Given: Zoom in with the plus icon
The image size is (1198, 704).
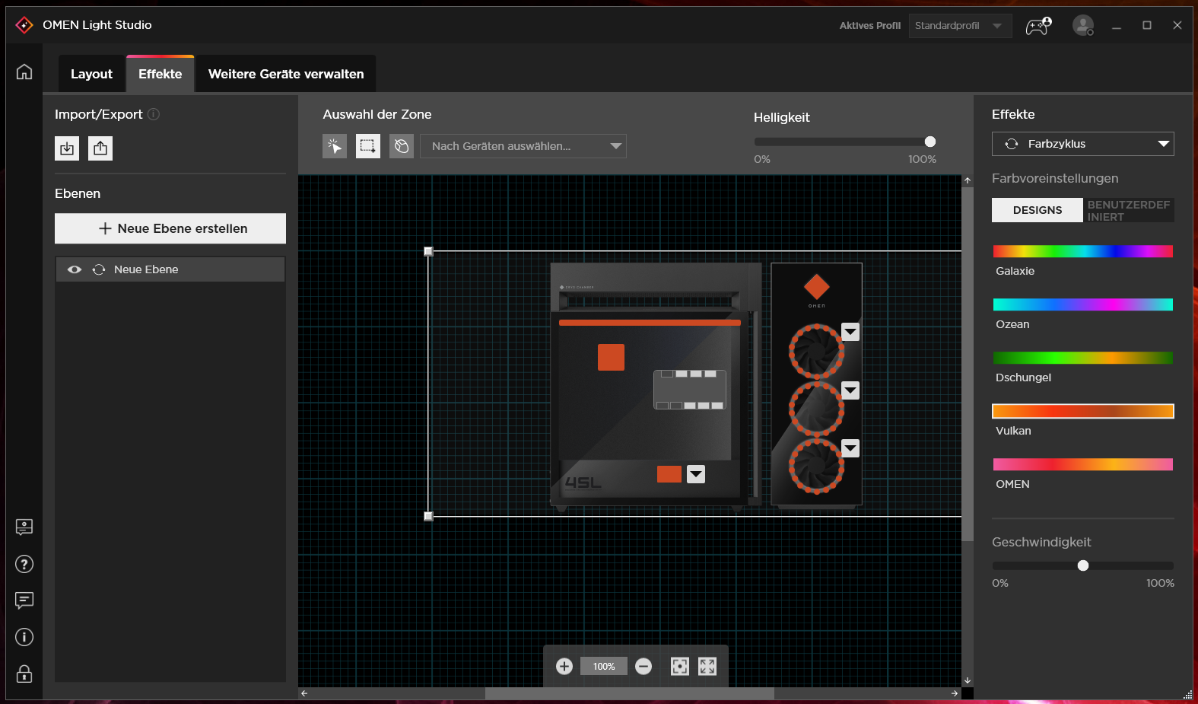Looking at the screenshot, I should [x=564, y=667].
